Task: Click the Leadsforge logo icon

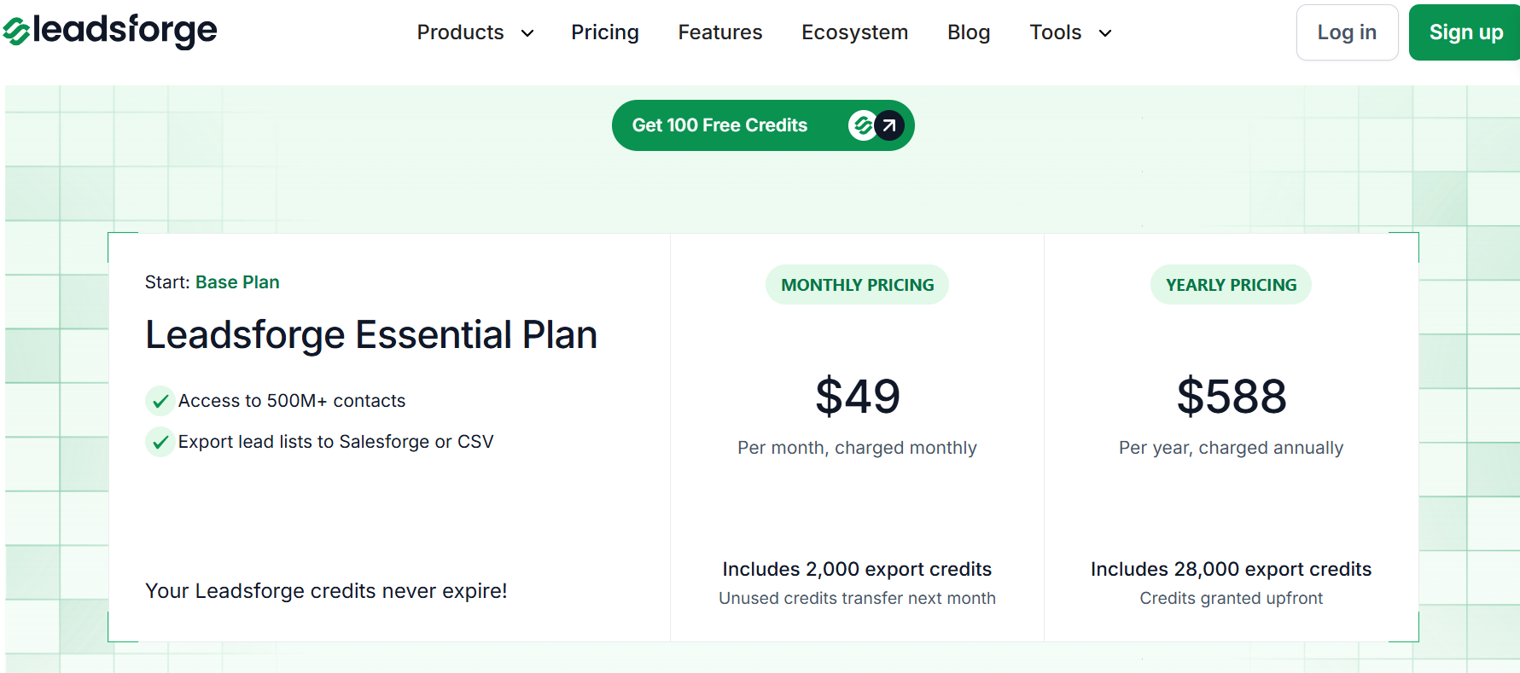Action: [x=17, y=32]
